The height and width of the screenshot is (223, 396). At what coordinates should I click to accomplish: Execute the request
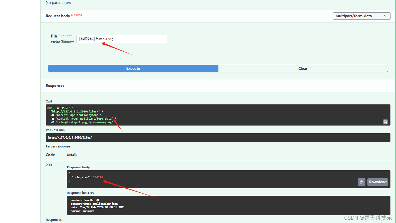[133, 68]
